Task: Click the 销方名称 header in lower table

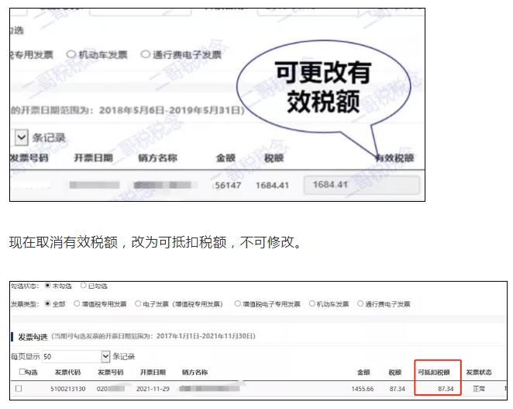Action: click(x=195, y=373)
